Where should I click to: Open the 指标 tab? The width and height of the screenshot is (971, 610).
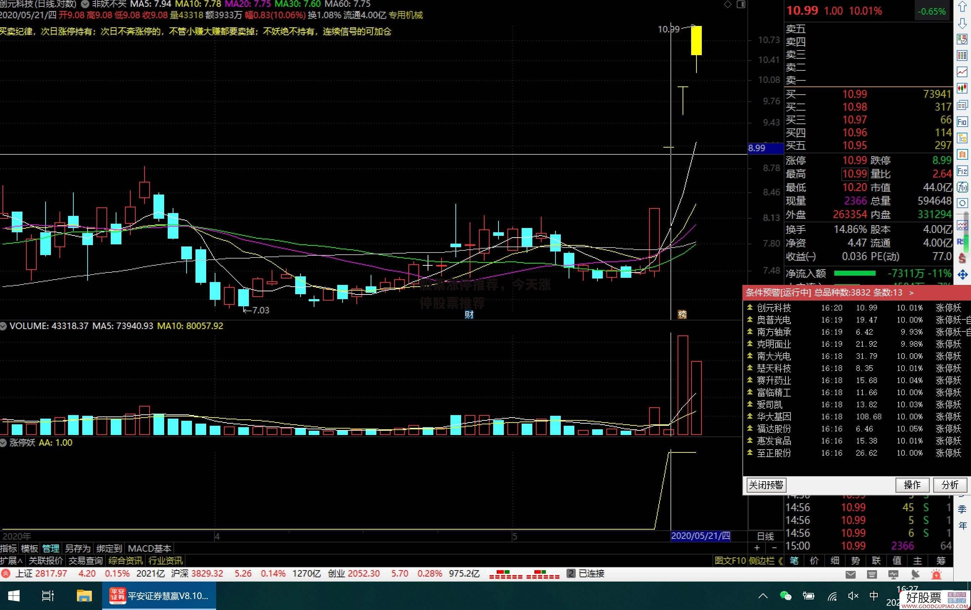[x=9, y=548]
